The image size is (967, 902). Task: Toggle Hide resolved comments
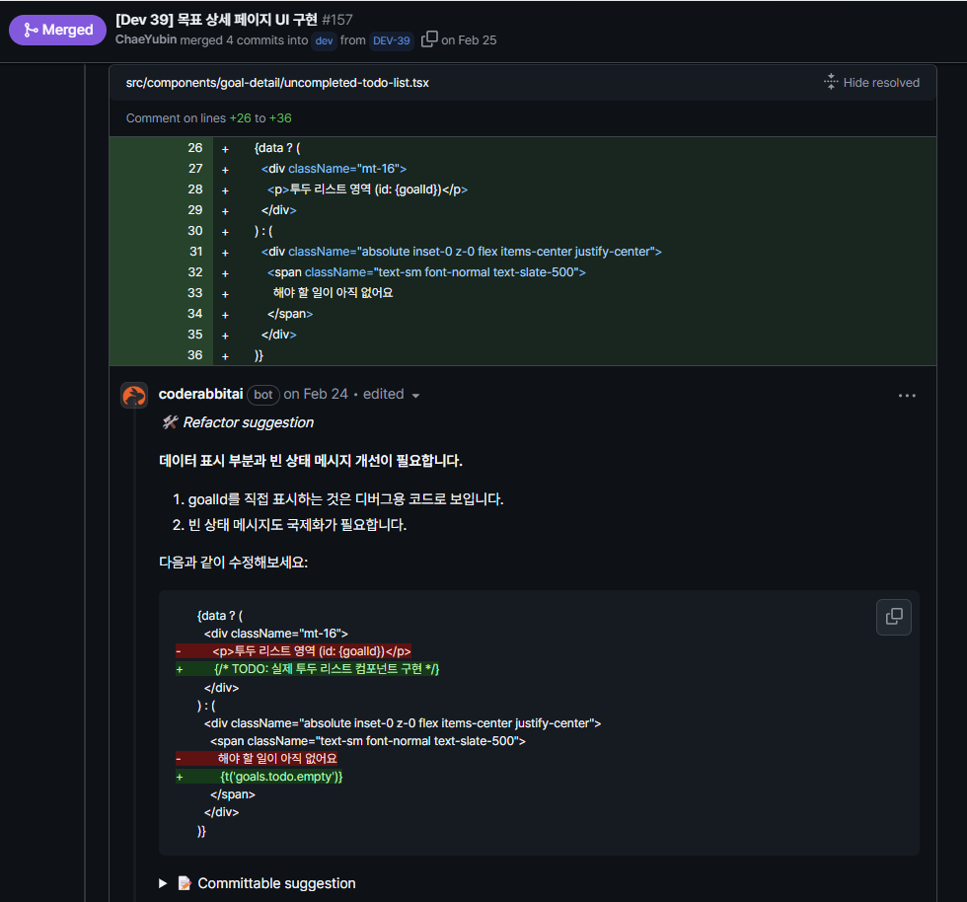point(871,83)
